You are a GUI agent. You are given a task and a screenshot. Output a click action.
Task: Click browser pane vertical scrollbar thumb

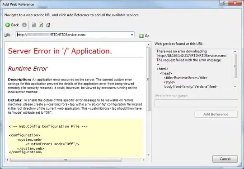click(148, 79)
